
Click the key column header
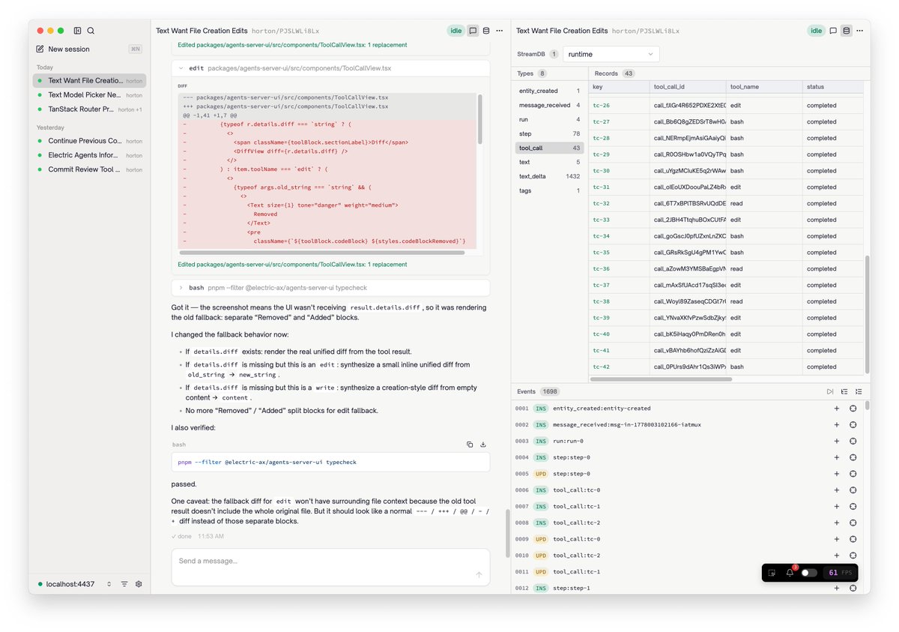pyautogui.click(x=619, y=87)
